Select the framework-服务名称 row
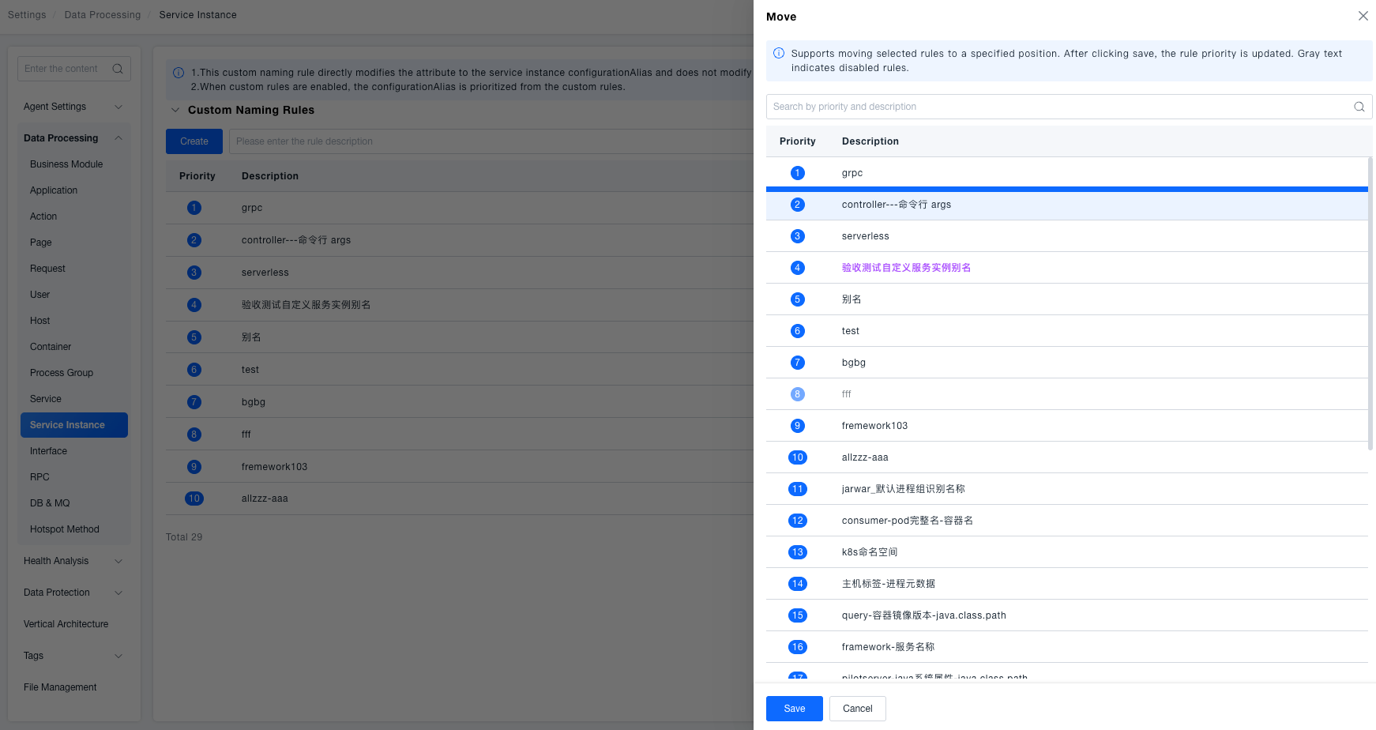 point(1067,647)
